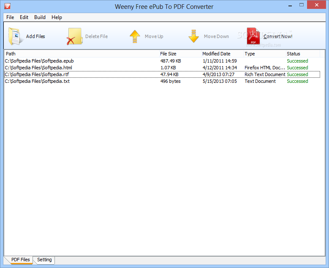Maximize the converter window
This screenshot has width=329, height=268.
tap(302, 5)
